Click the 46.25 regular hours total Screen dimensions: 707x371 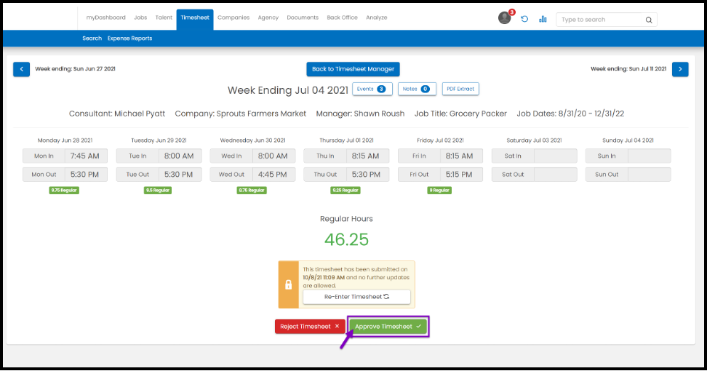pos(346,239)
